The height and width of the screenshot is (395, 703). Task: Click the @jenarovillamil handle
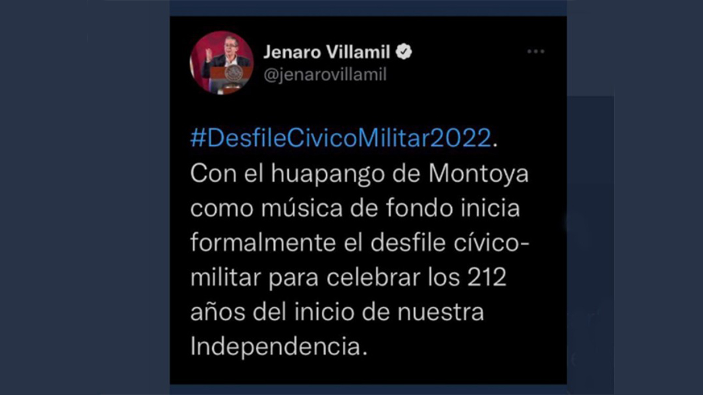pos(325,75)
